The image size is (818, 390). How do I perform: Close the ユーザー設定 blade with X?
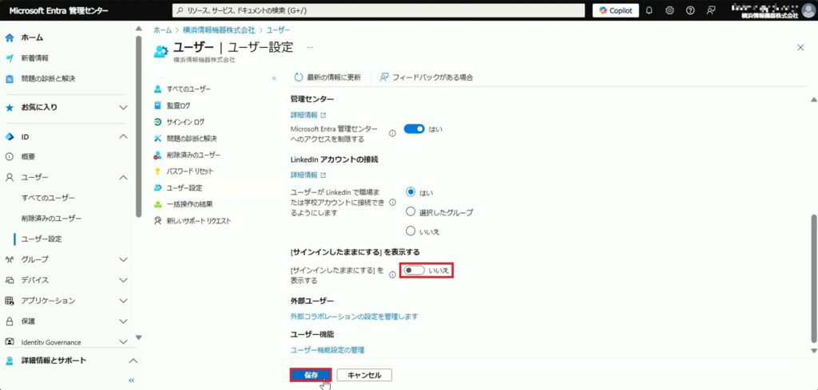pyautogui.click(x=800, y=47)
